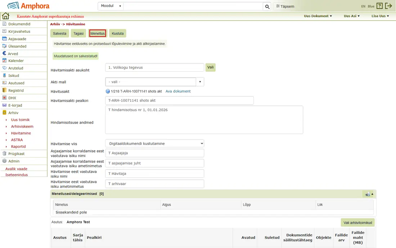The height and width of the screenshot is (248, 396).
Task: Click the Salvesta button
Action: (60, 34)
